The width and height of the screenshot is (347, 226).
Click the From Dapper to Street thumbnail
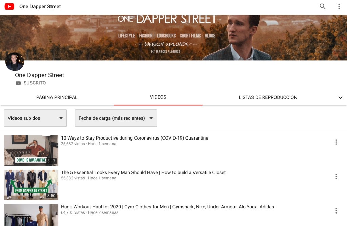click(x=31, y=185)
